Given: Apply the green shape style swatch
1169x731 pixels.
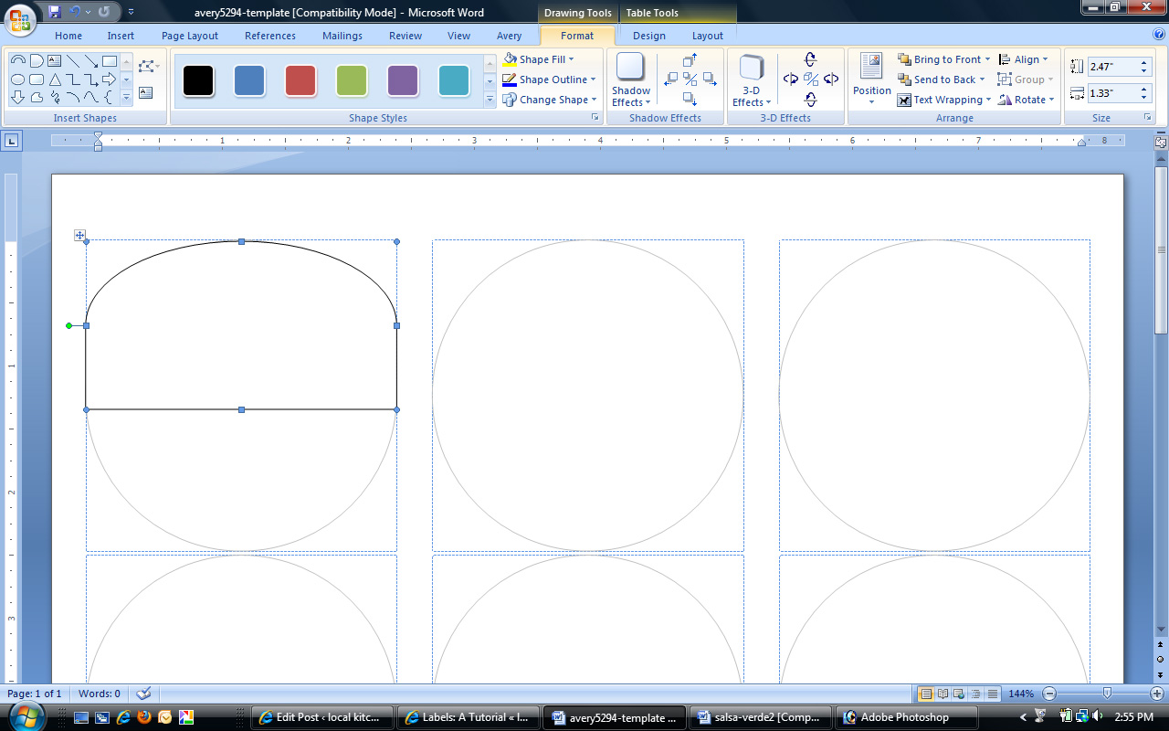Looking at the screenshot, I should pyautogui.click(x=352, y=79).
